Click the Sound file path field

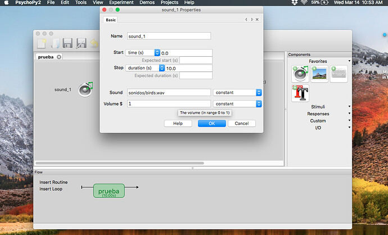pos(169,93)
